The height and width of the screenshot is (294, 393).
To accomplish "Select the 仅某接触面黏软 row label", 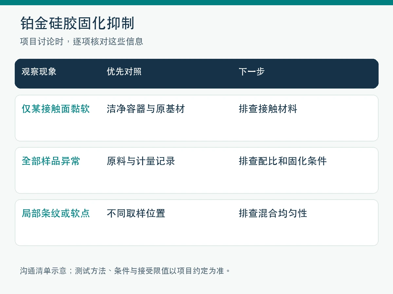I will (x=56, y=109).
